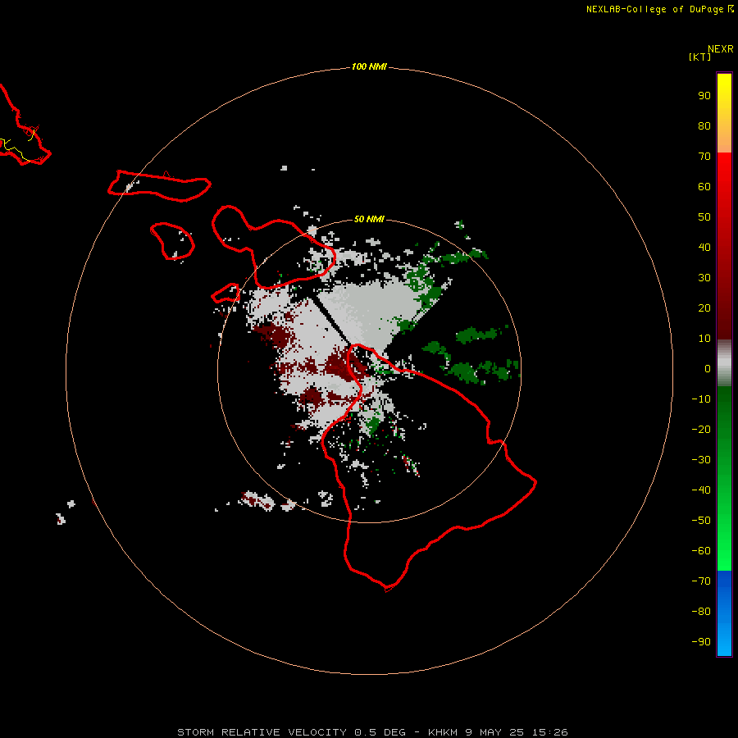Screen dimensions: 738x738
Task: Click the -20 value on the velocity scale
Action: pyautogui.click(x=701, y=429)
